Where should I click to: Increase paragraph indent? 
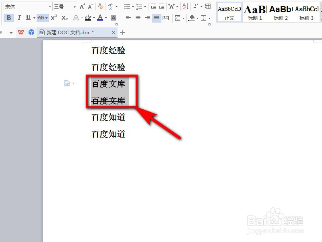tap(161, 6)
